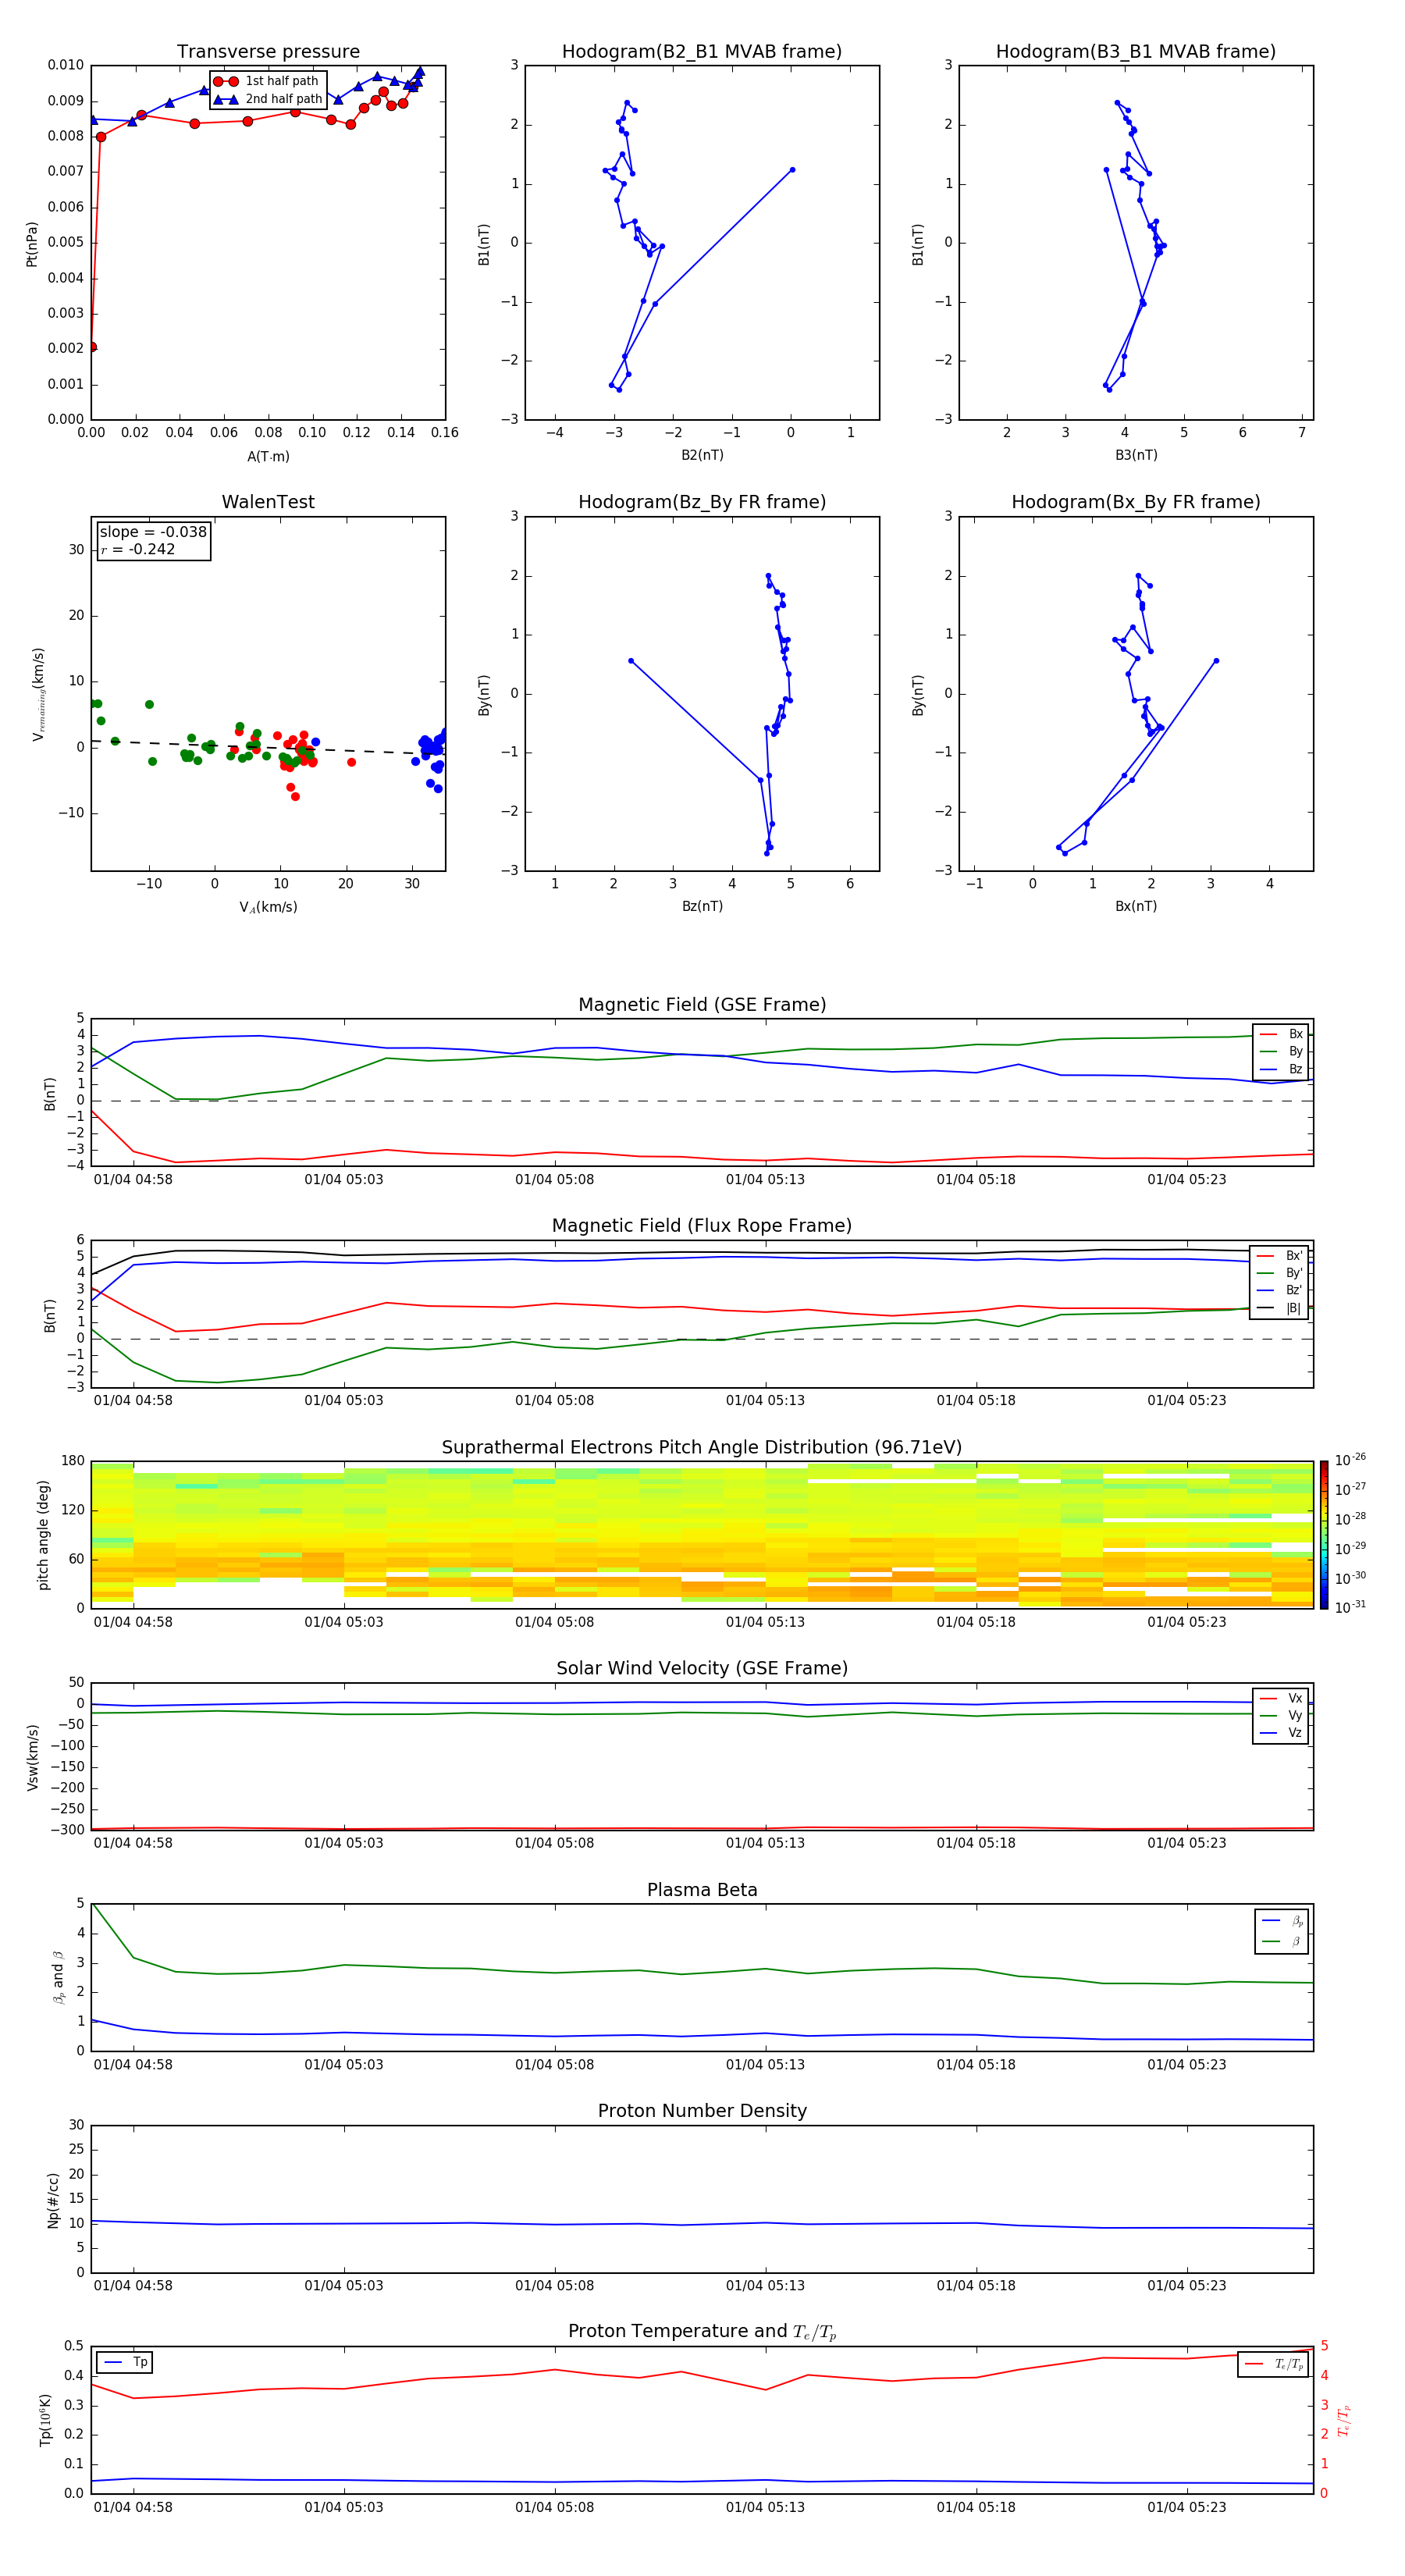This screenshot has width=1405, height=2576.
Task: Click '01/04 05:13' tick under Plasma Beta
Action: (765, 2064)
